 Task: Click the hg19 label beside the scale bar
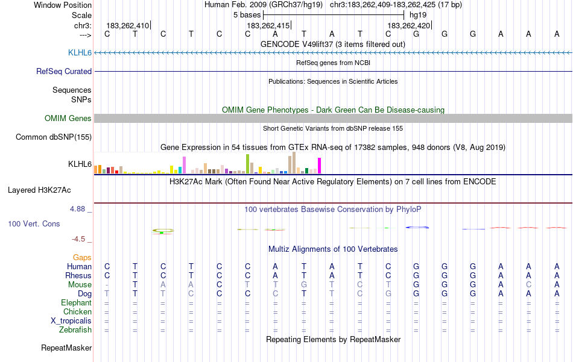click(x=418, y=15)
